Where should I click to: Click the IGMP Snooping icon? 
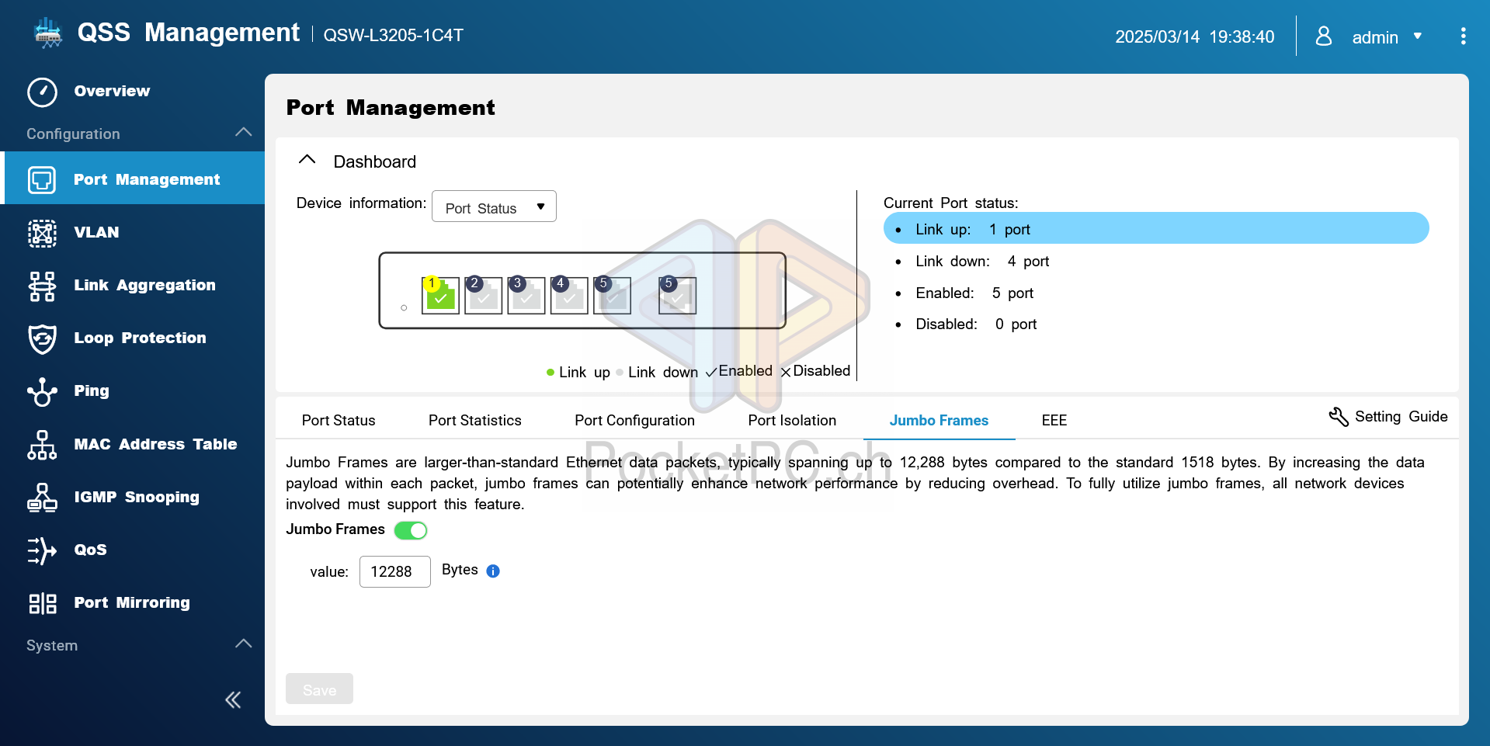click(x=42, y=498)
